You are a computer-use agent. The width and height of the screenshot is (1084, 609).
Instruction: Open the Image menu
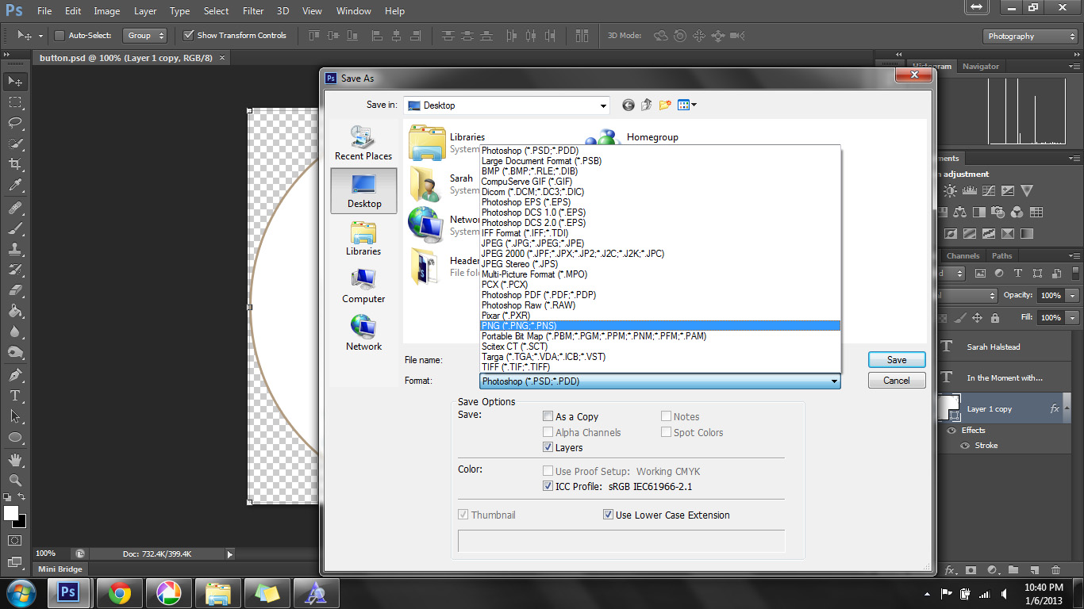(x=107, y=11)
